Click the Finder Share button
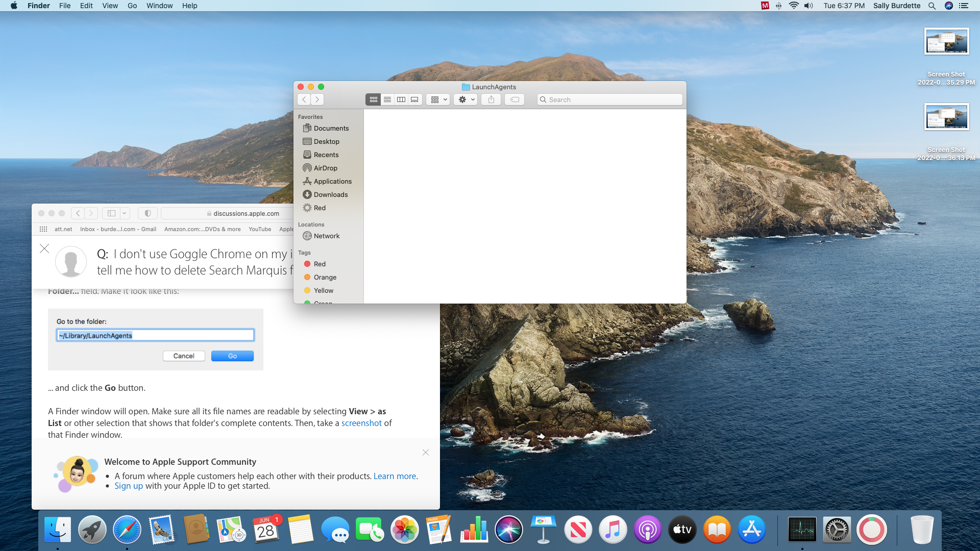The width and height of the screenshot is (980, 551). (491, 99)
